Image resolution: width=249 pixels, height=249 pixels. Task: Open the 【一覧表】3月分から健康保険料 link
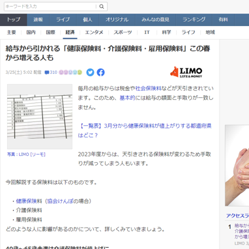pos(145,130)
